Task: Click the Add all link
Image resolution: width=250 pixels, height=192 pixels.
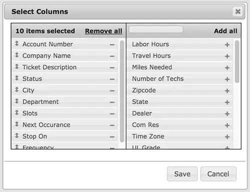Action: (225, 31)
